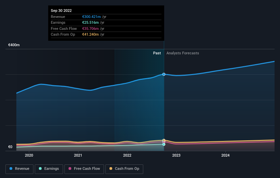Screen dimensions: 280x178
Task: Click the €300.421m revenue value
Action: click(x=91, y=17)
